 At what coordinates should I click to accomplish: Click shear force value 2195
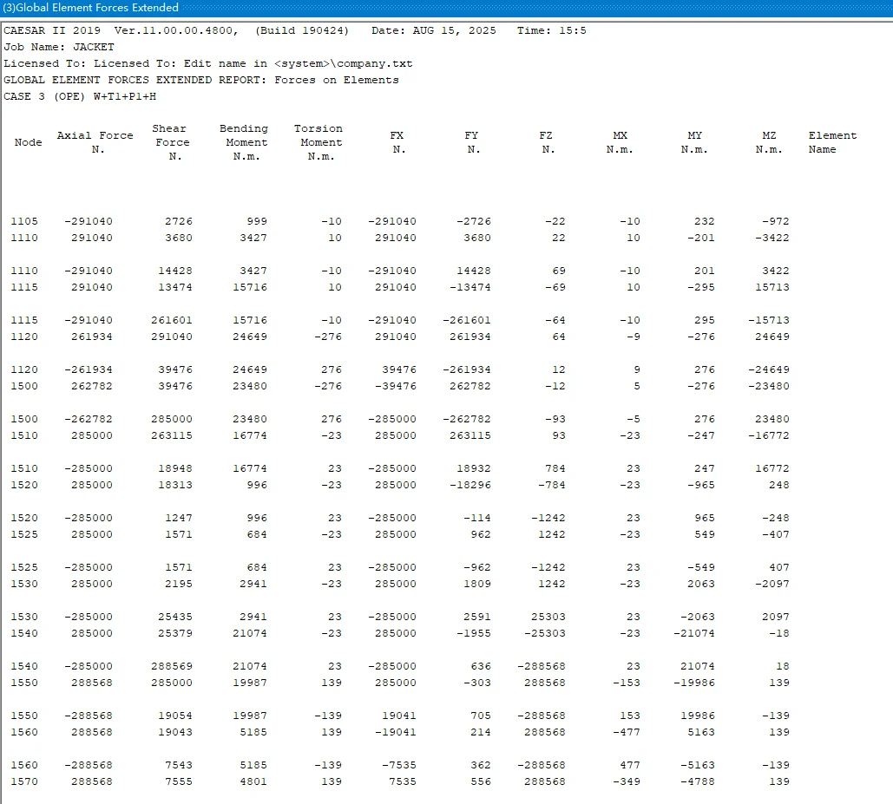(179, 585)
